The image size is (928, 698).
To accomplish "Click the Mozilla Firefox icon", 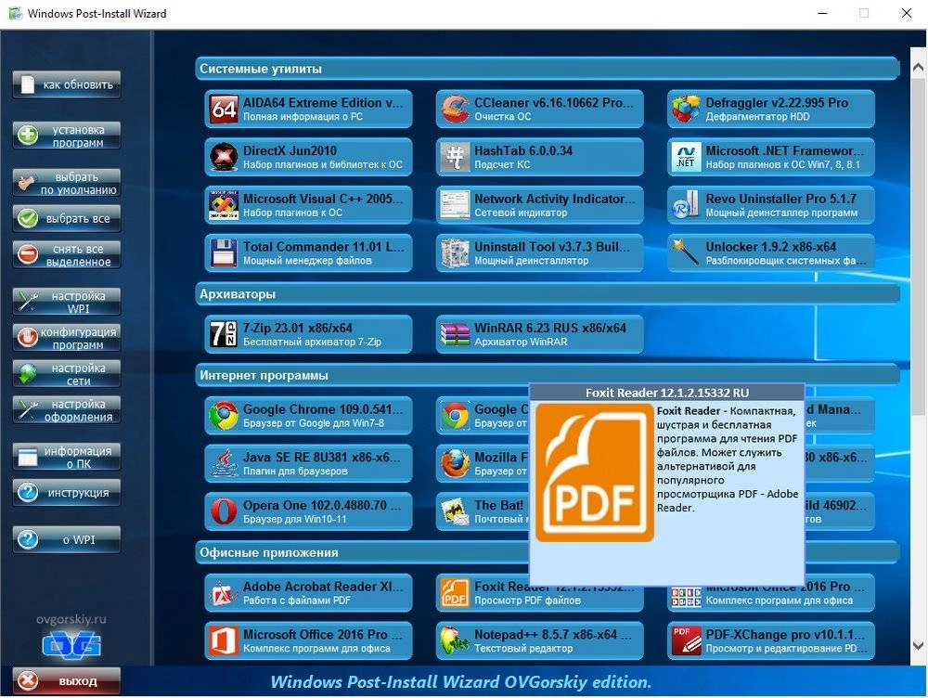I will (x=455, y=464).
